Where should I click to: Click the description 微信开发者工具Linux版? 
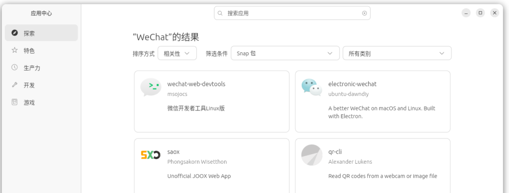pos(196,108)
